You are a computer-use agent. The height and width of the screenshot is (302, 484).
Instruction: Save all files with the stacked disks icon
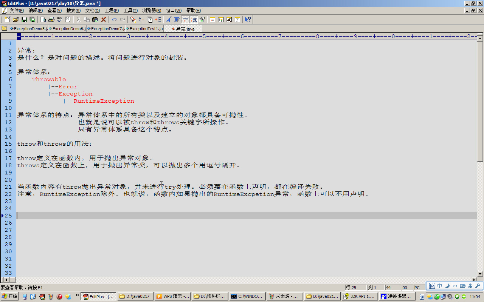coord(33,20)
